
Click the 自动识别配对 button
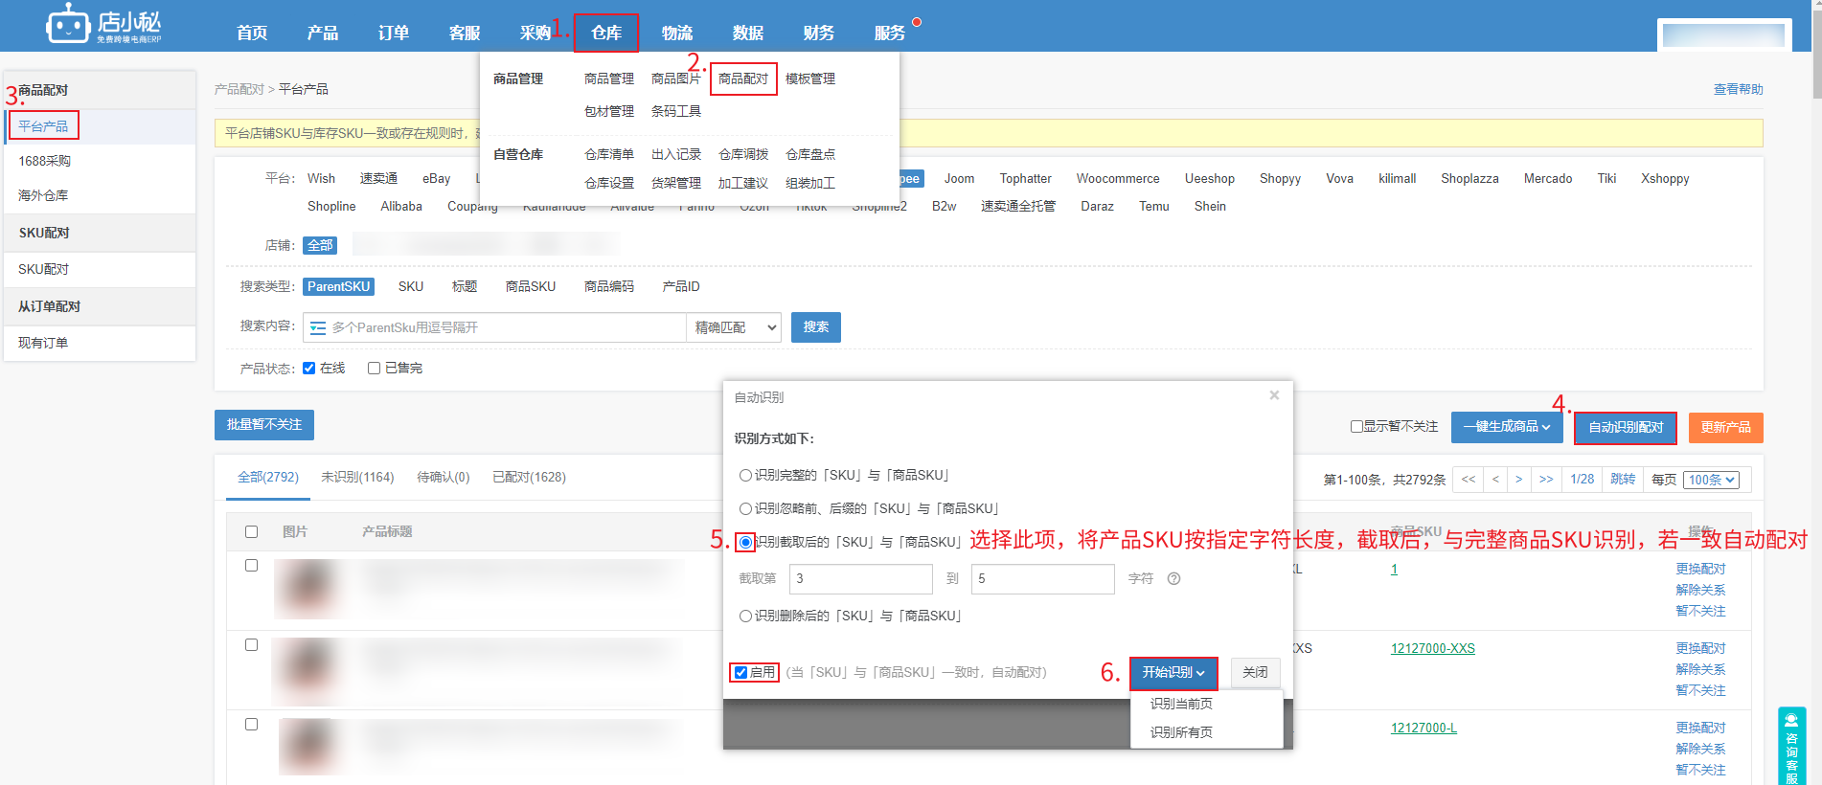pyautogui.click(x=1626, y=428)
